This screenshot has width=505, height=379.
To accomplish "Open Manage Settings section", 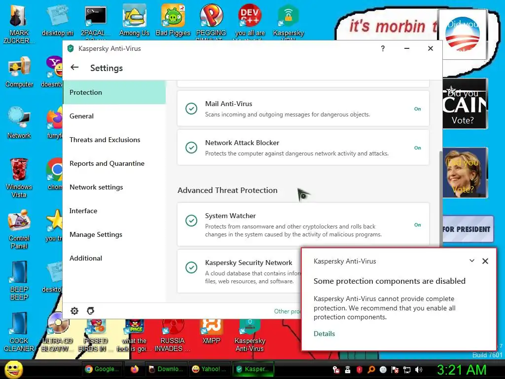I will click(x=114, y=234).
